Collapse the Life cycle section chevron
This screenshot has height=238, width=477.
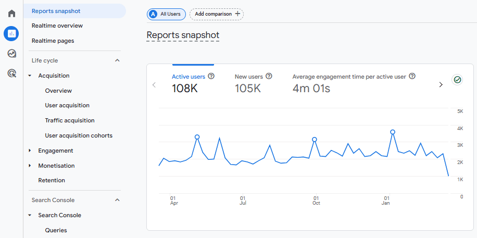click(117, 60)
